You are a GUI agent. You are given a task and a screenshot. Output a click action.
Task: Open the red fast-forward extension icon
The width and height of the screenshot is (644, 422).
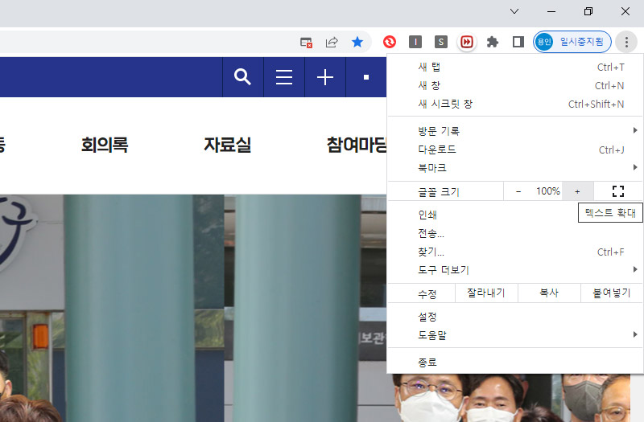[x=467, y=42]
